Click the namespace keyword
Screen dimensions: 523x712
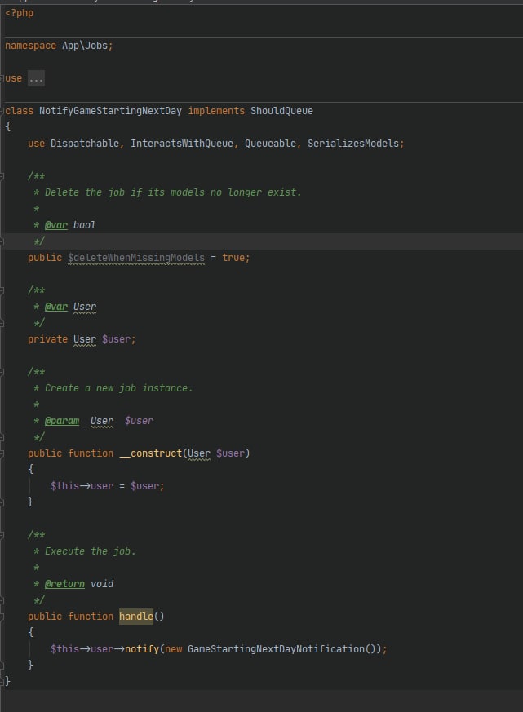click(x=30, y=46)
